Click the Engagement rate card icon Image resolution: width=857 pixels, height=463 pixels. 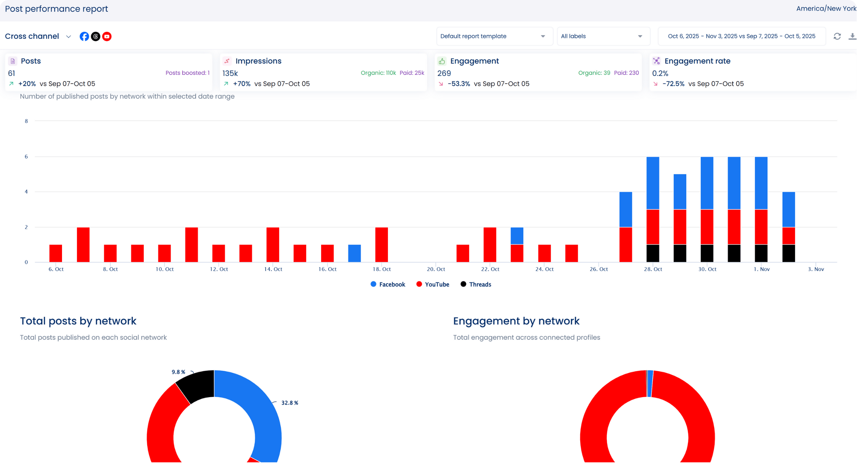click(x=656, y=61)
